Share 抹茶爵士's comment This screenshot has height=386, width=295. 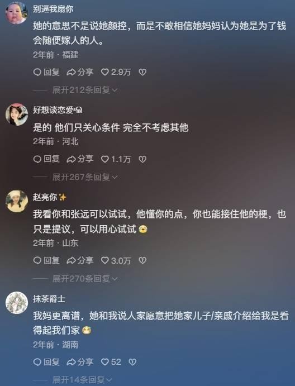(x=80, y=362)
